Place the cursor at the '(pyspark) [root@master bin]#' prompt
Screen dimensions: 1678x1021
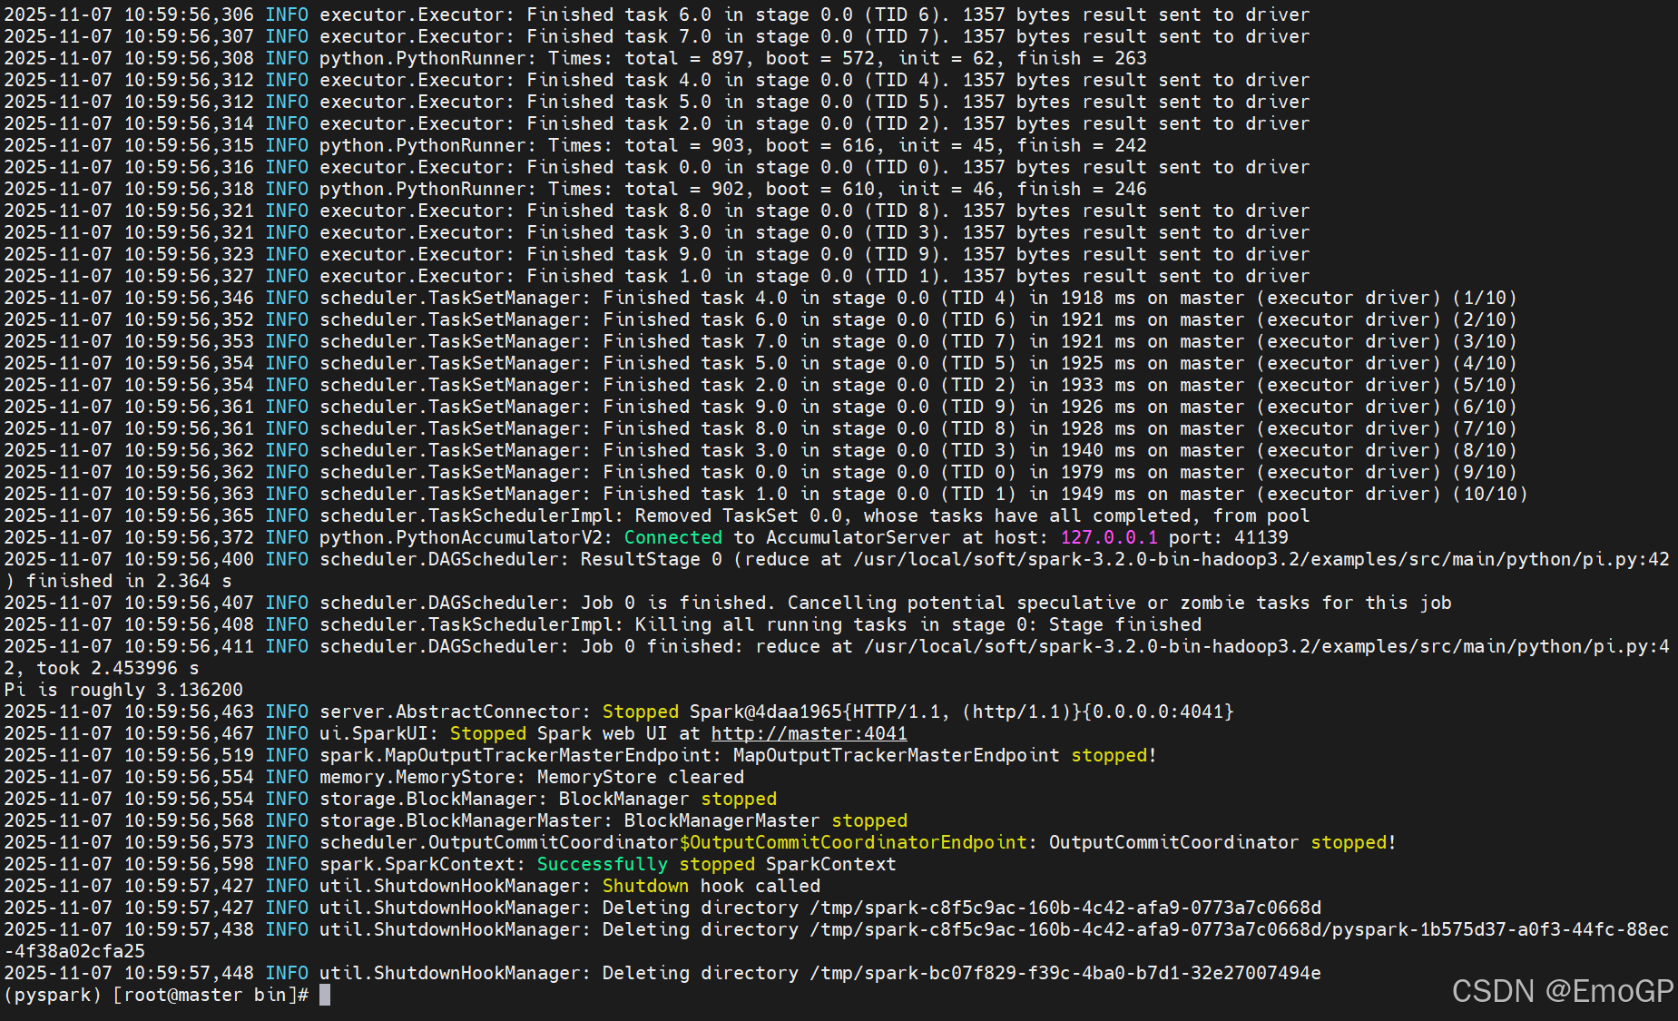point(156,995)
